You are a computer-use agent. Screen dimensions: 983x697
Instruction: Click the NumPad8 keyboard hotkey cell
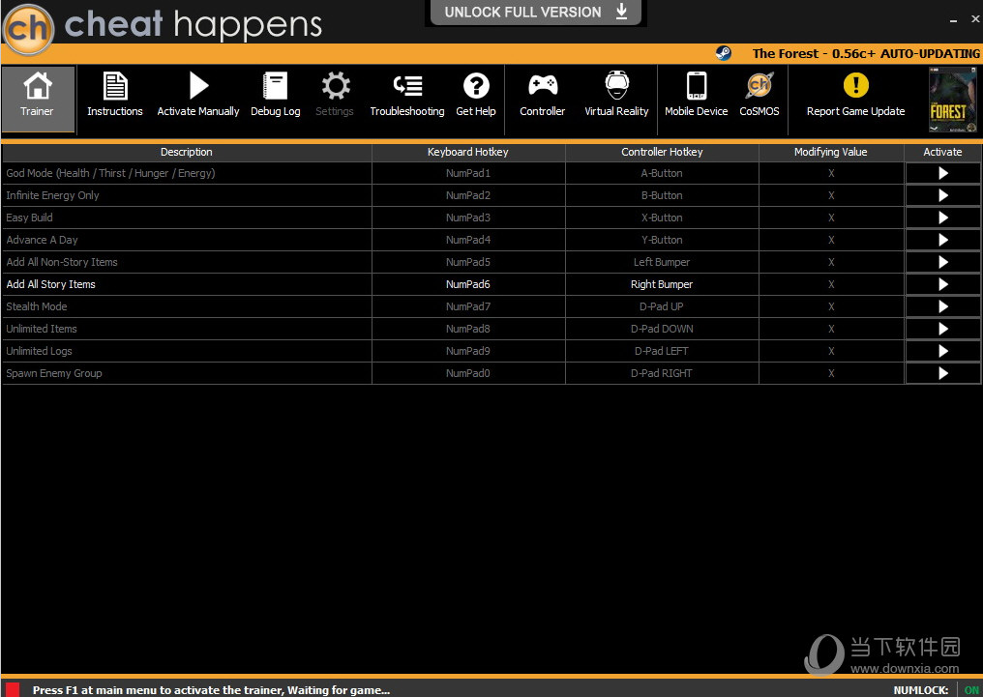point(468,329)
